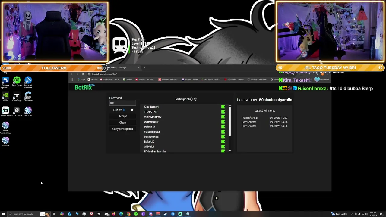Click Rain to stop weather widget
The width and height of the screenshot is (386, 217).
pos(339,214)
